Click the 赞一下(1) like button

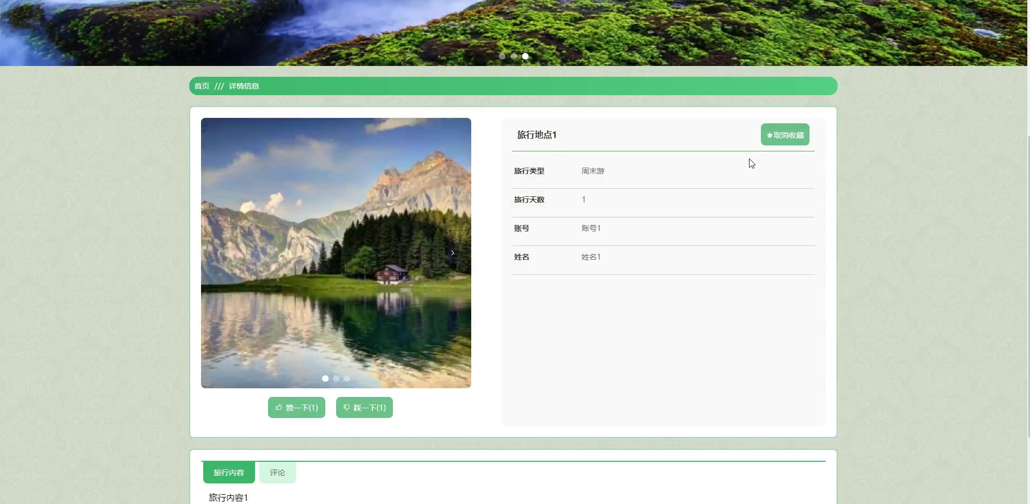[x=296, y=407]
